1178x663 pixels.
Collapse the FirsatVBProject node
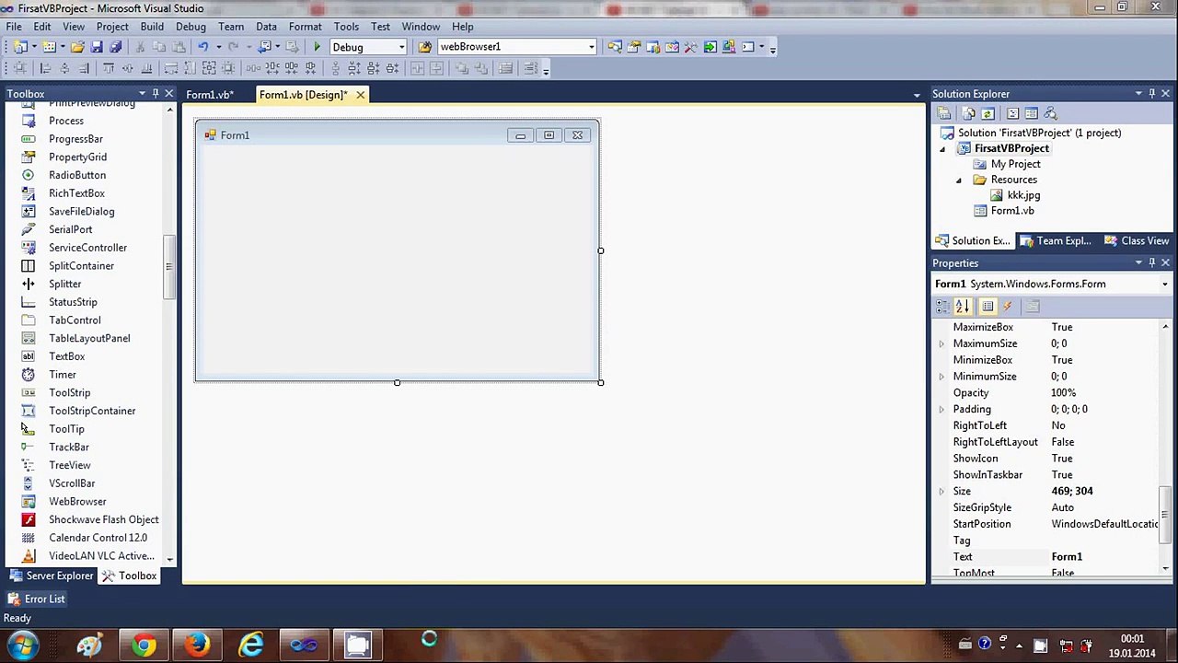click(942, 148)
